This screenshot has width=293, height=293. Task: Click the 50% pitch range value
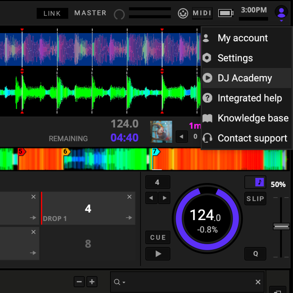tap(278, 184)
